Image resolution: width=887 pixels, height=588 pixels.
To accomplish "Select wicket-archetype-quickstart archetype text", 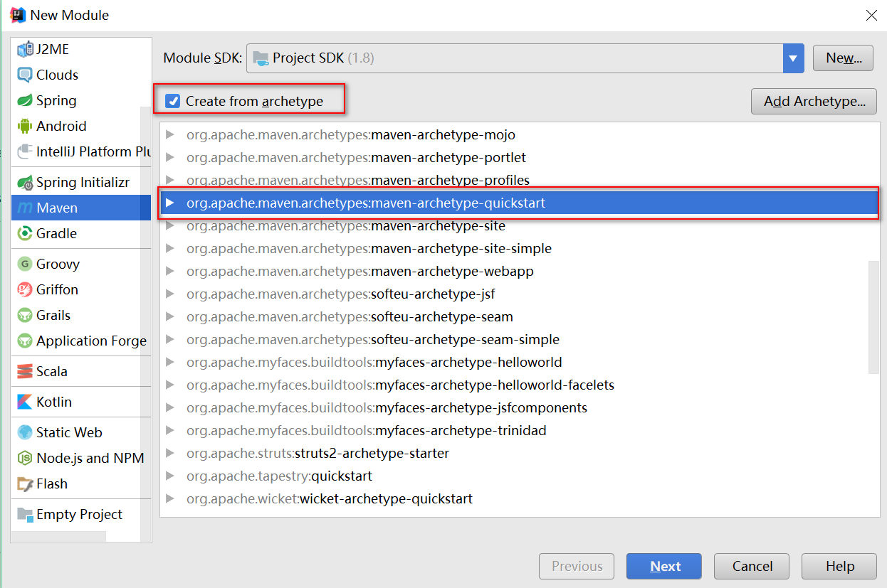I will click(387, 498).
